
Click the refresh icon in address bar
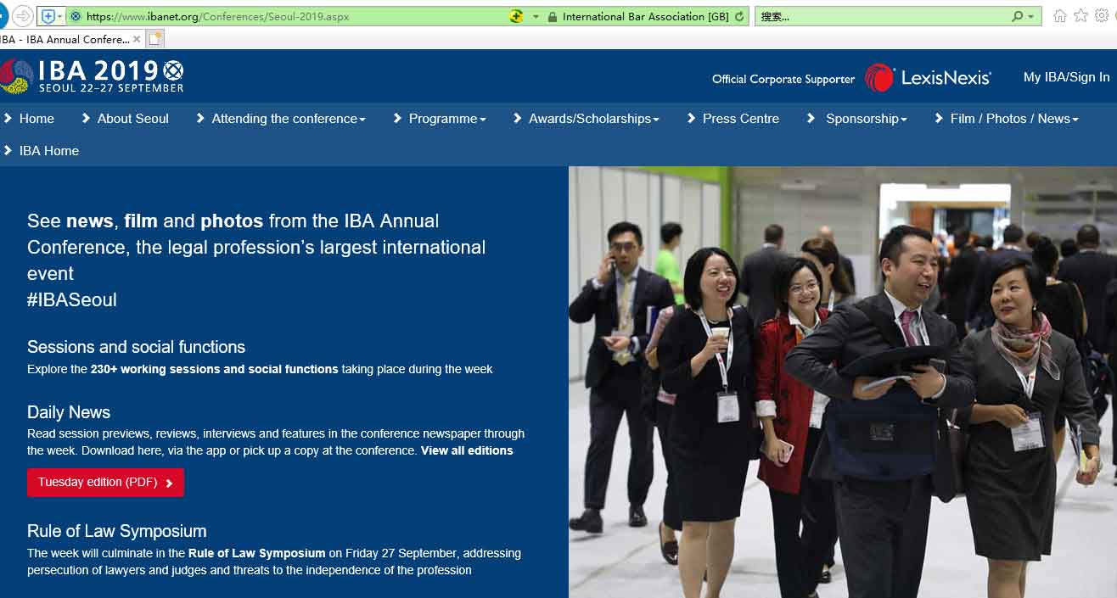pyautogui.click(x=739, y=16)
